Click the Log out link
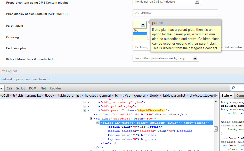 coord(12,71)
